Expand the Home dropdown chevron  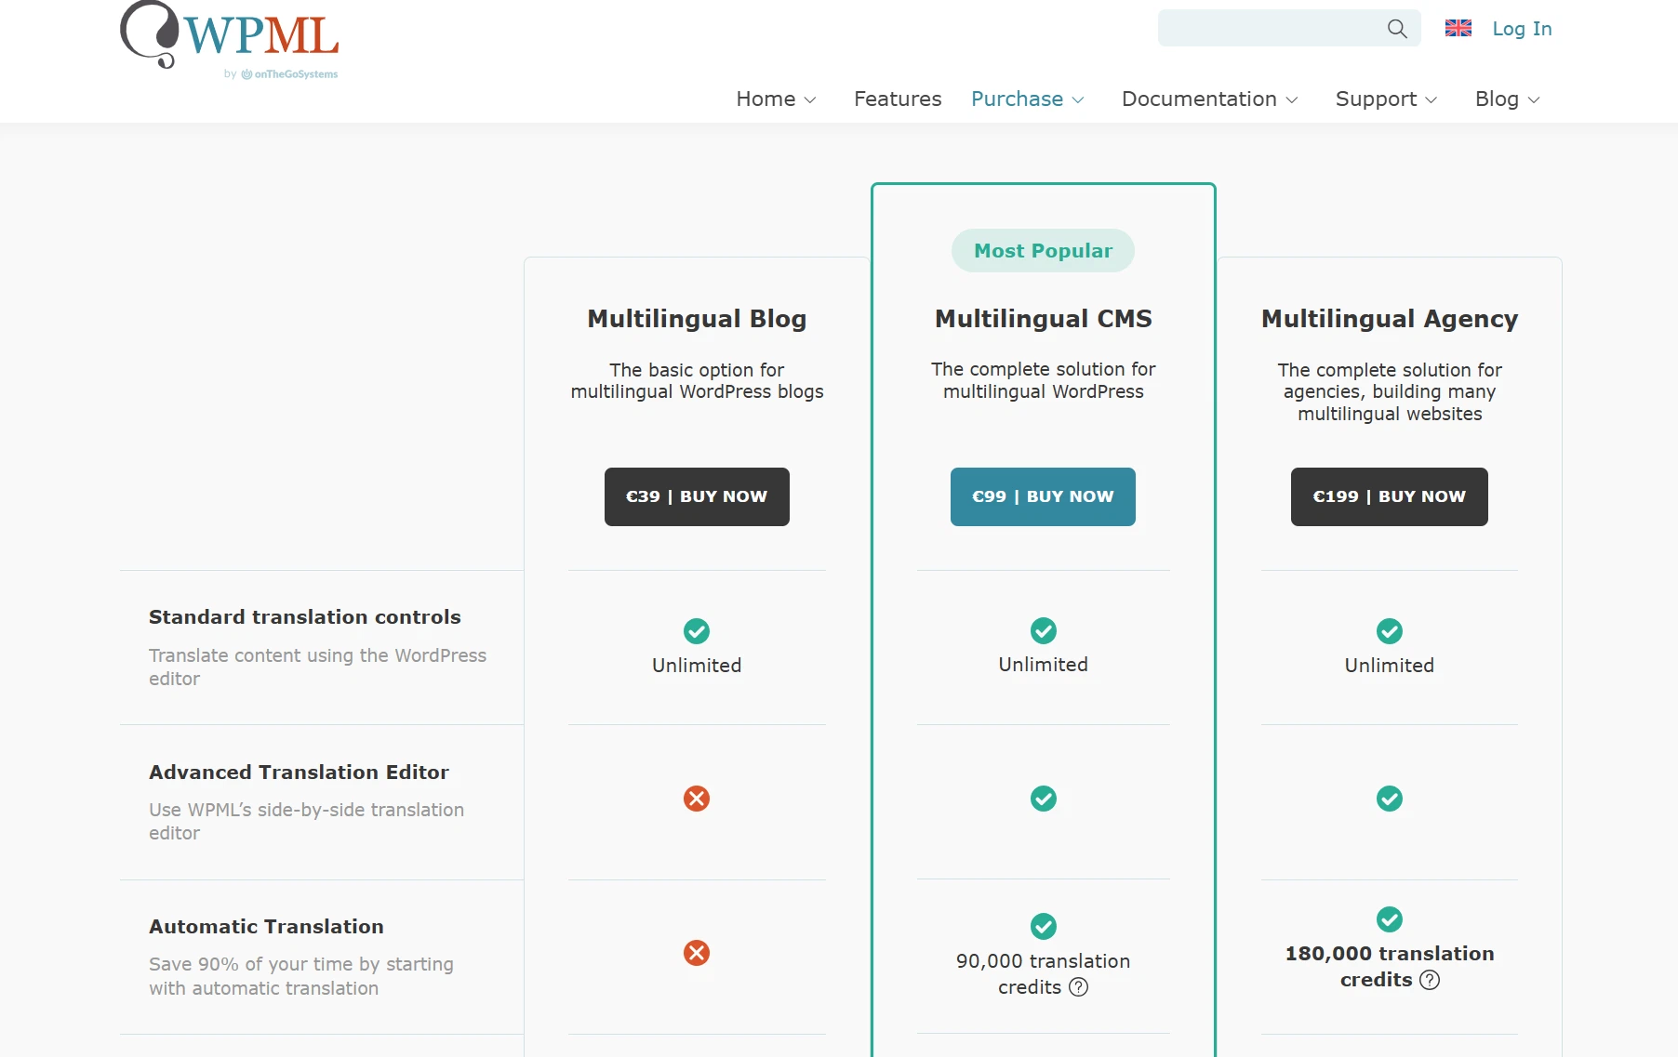point(810,100)
